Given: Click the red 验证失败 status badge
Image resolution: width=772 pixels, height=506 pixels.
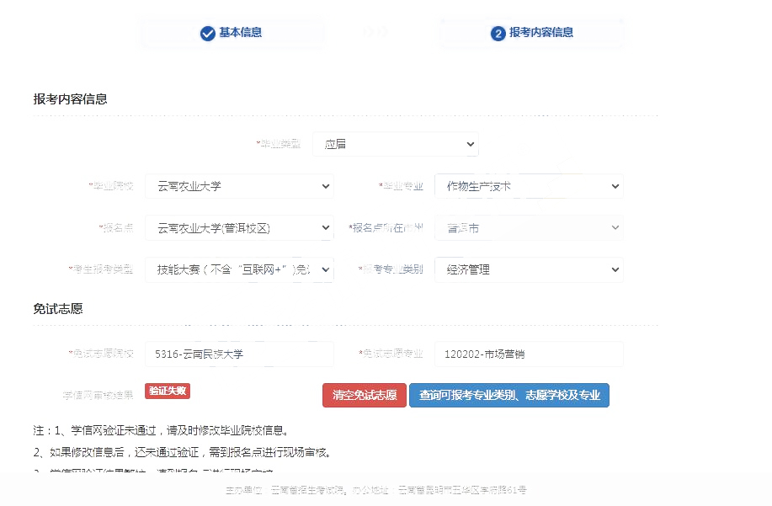Looking at the screenshot, I should point(168,391).
